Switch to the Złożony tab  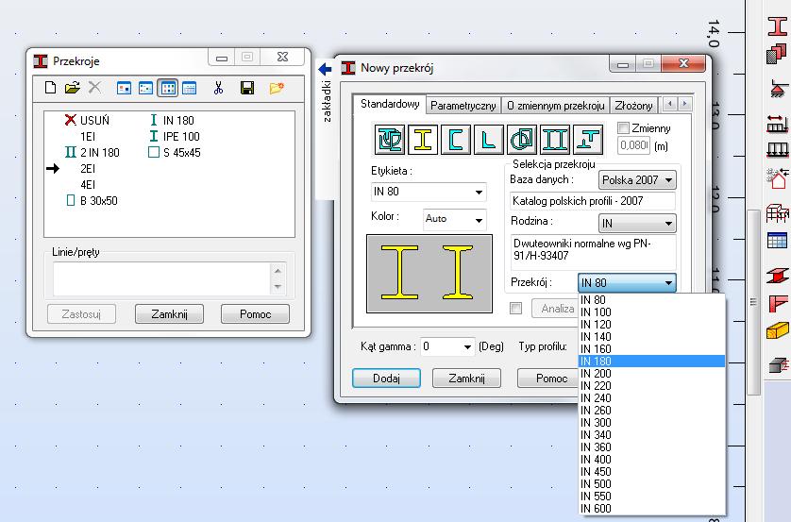coord(633,106)
